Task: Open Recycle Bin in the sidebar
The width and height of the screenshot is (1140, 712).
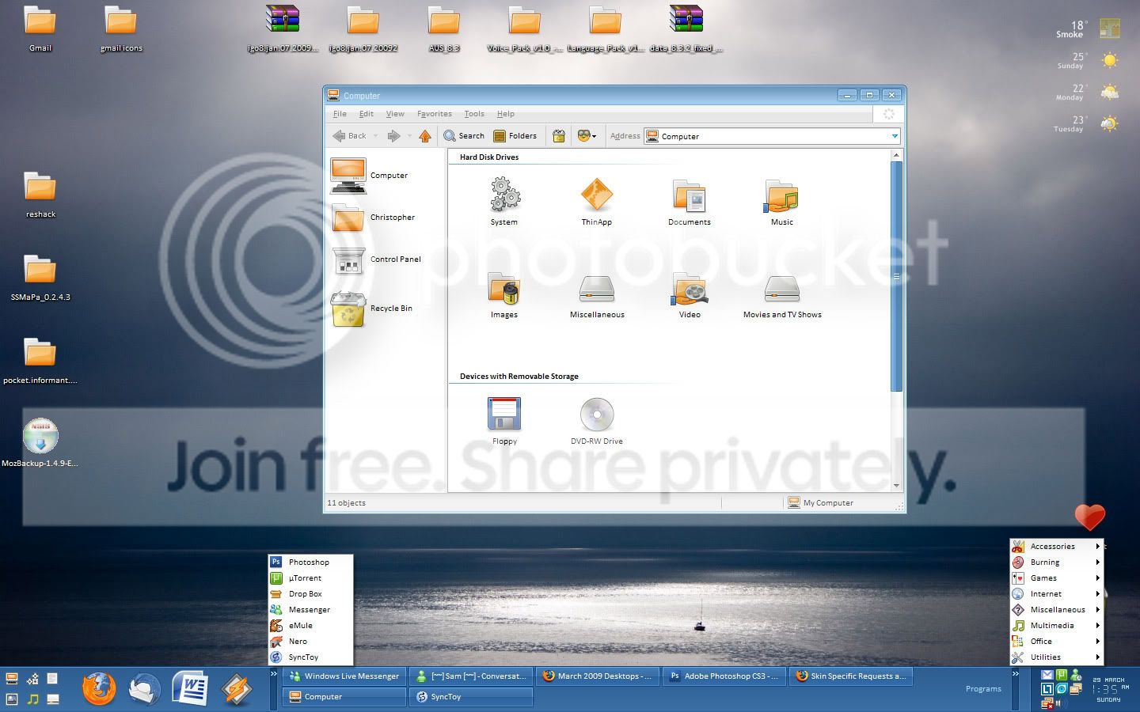Action: (x=348, y=309)
